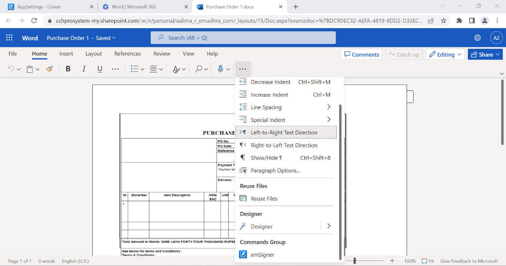Screen dimensions: 506x266
Task: Click the Paste clipboard icon
Action: tap(30, 69)
